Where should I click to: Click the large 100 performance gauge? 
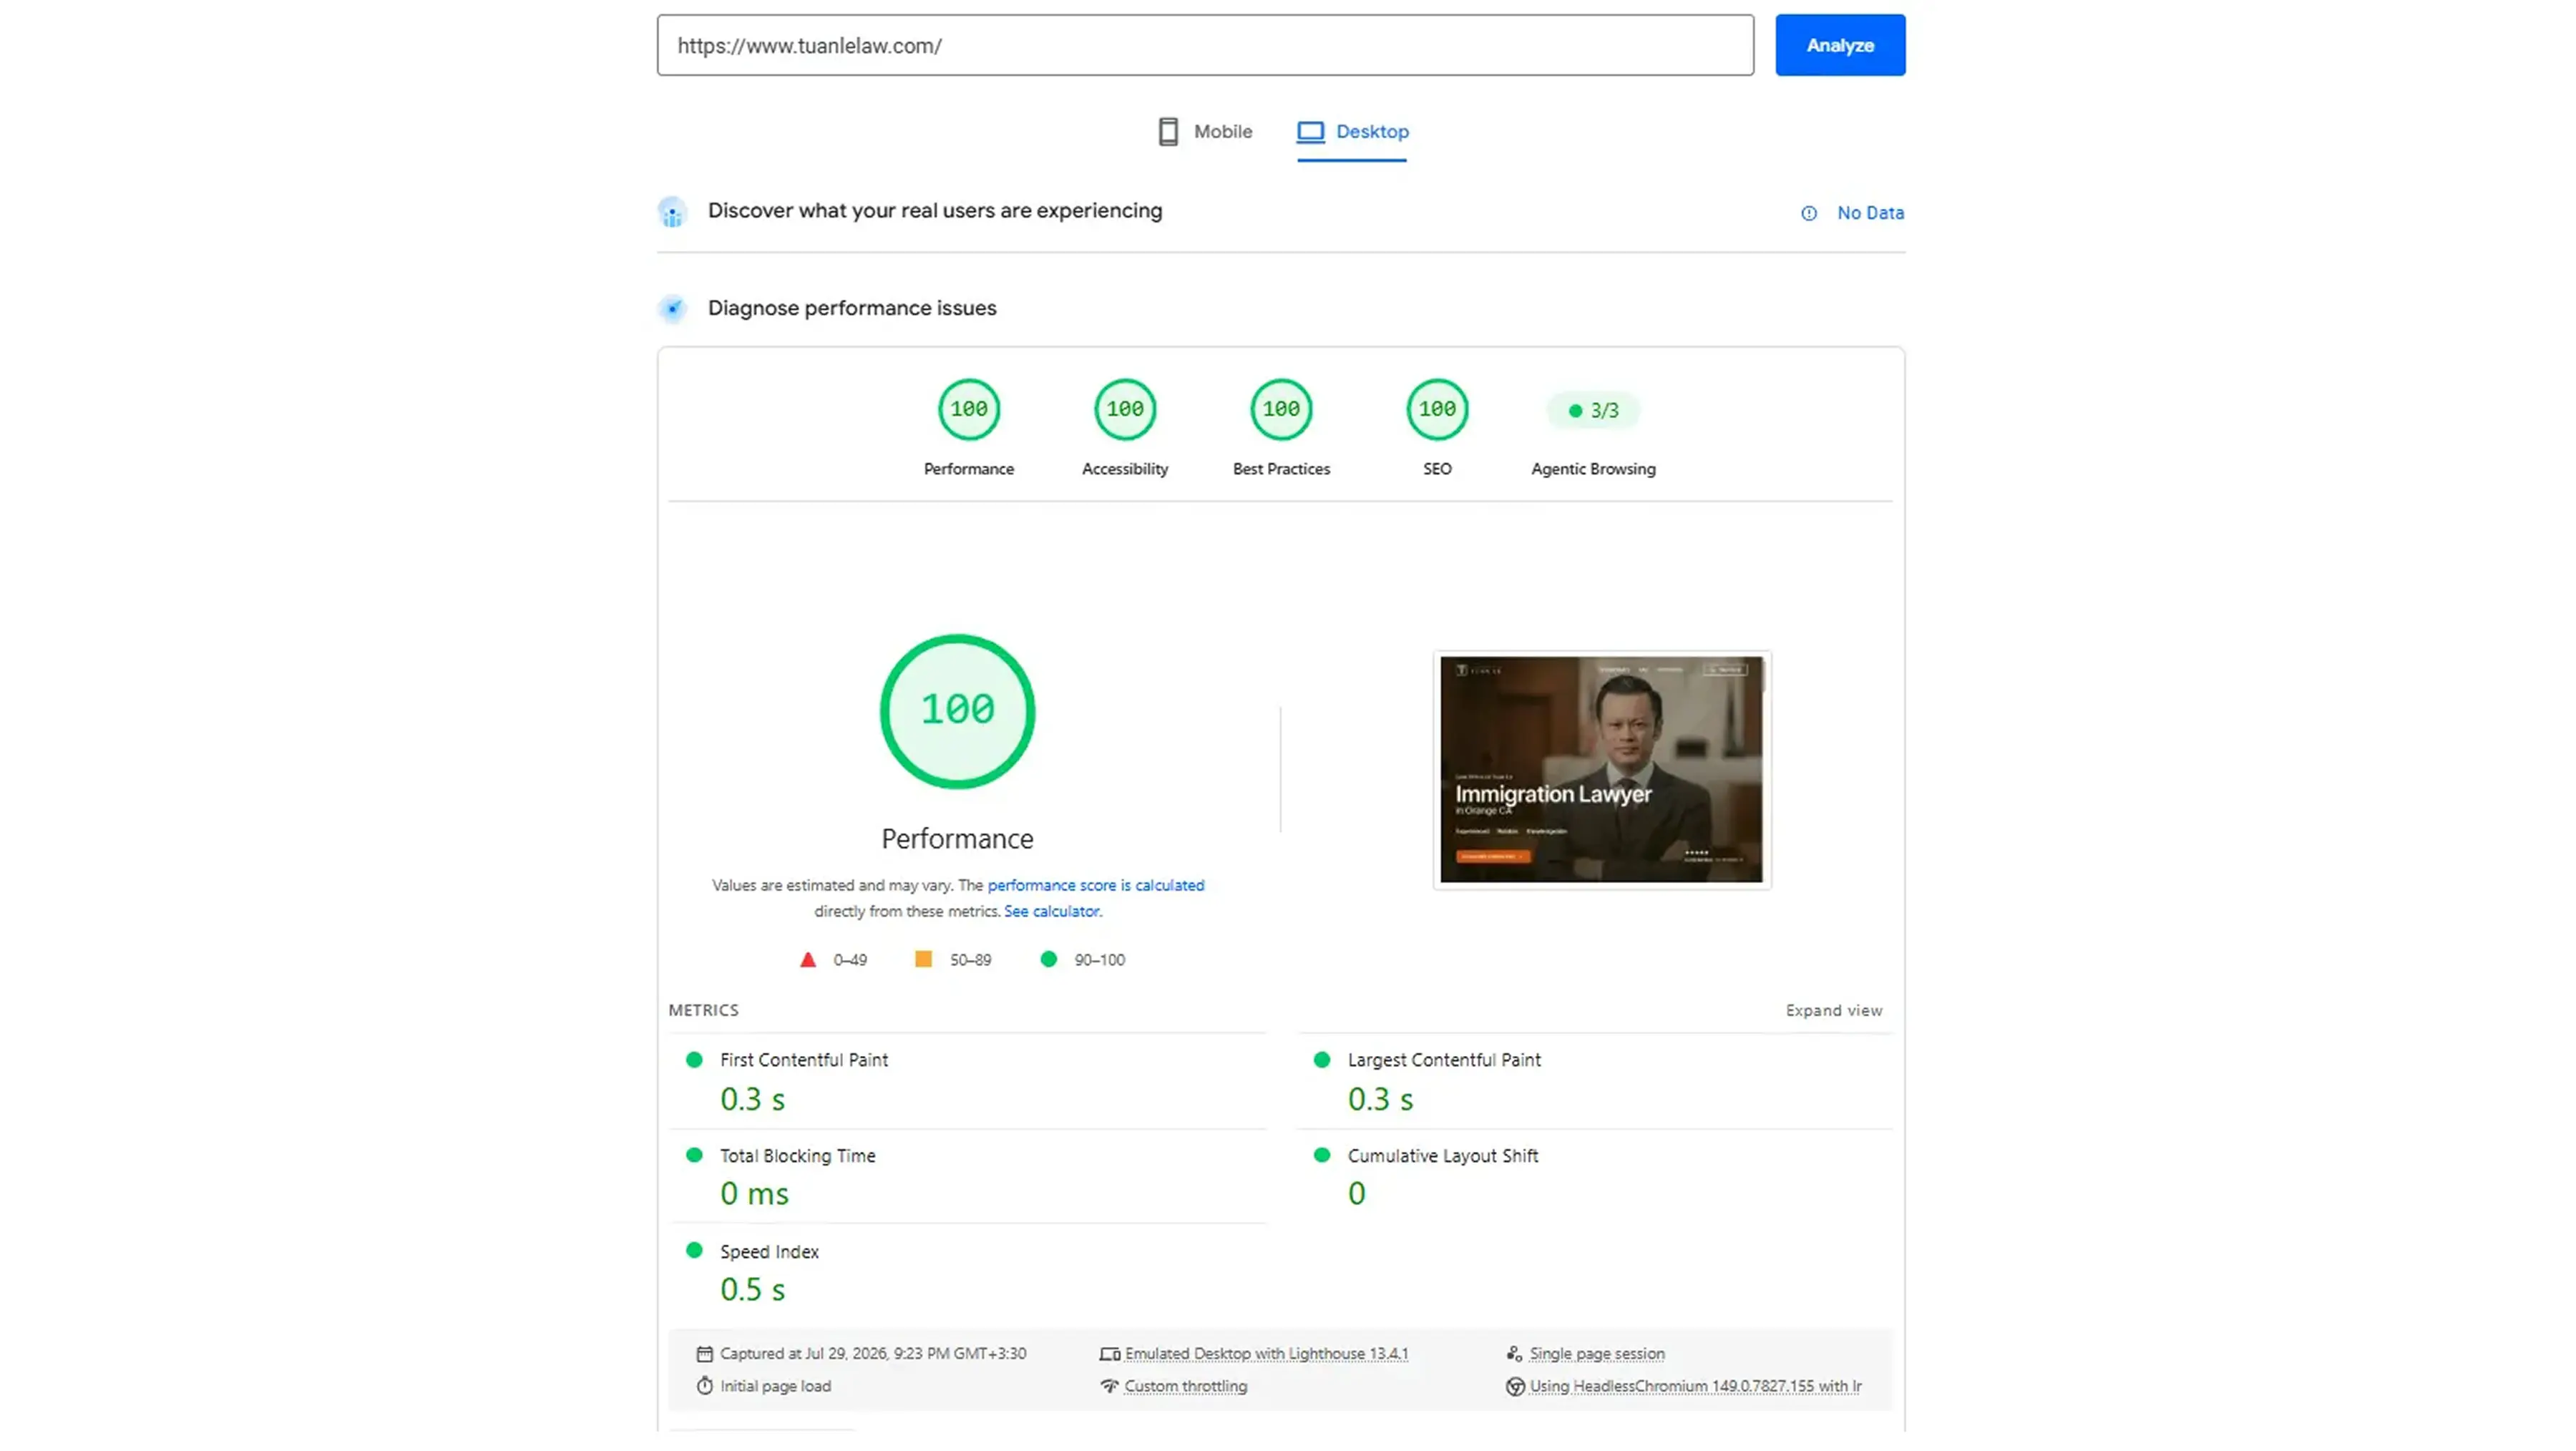click(x=957, y=711)
